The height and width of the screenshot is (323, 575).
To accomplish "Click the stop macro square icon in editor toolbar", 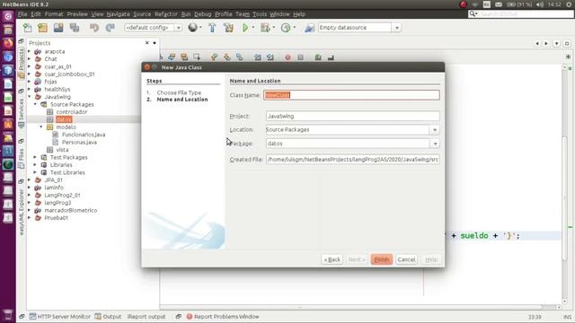I will [300, 57].
